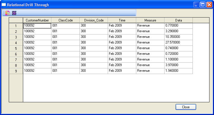The image size is (214, 115).
Task: Select the ClassCode column header
Action: (x=65, y=20)
